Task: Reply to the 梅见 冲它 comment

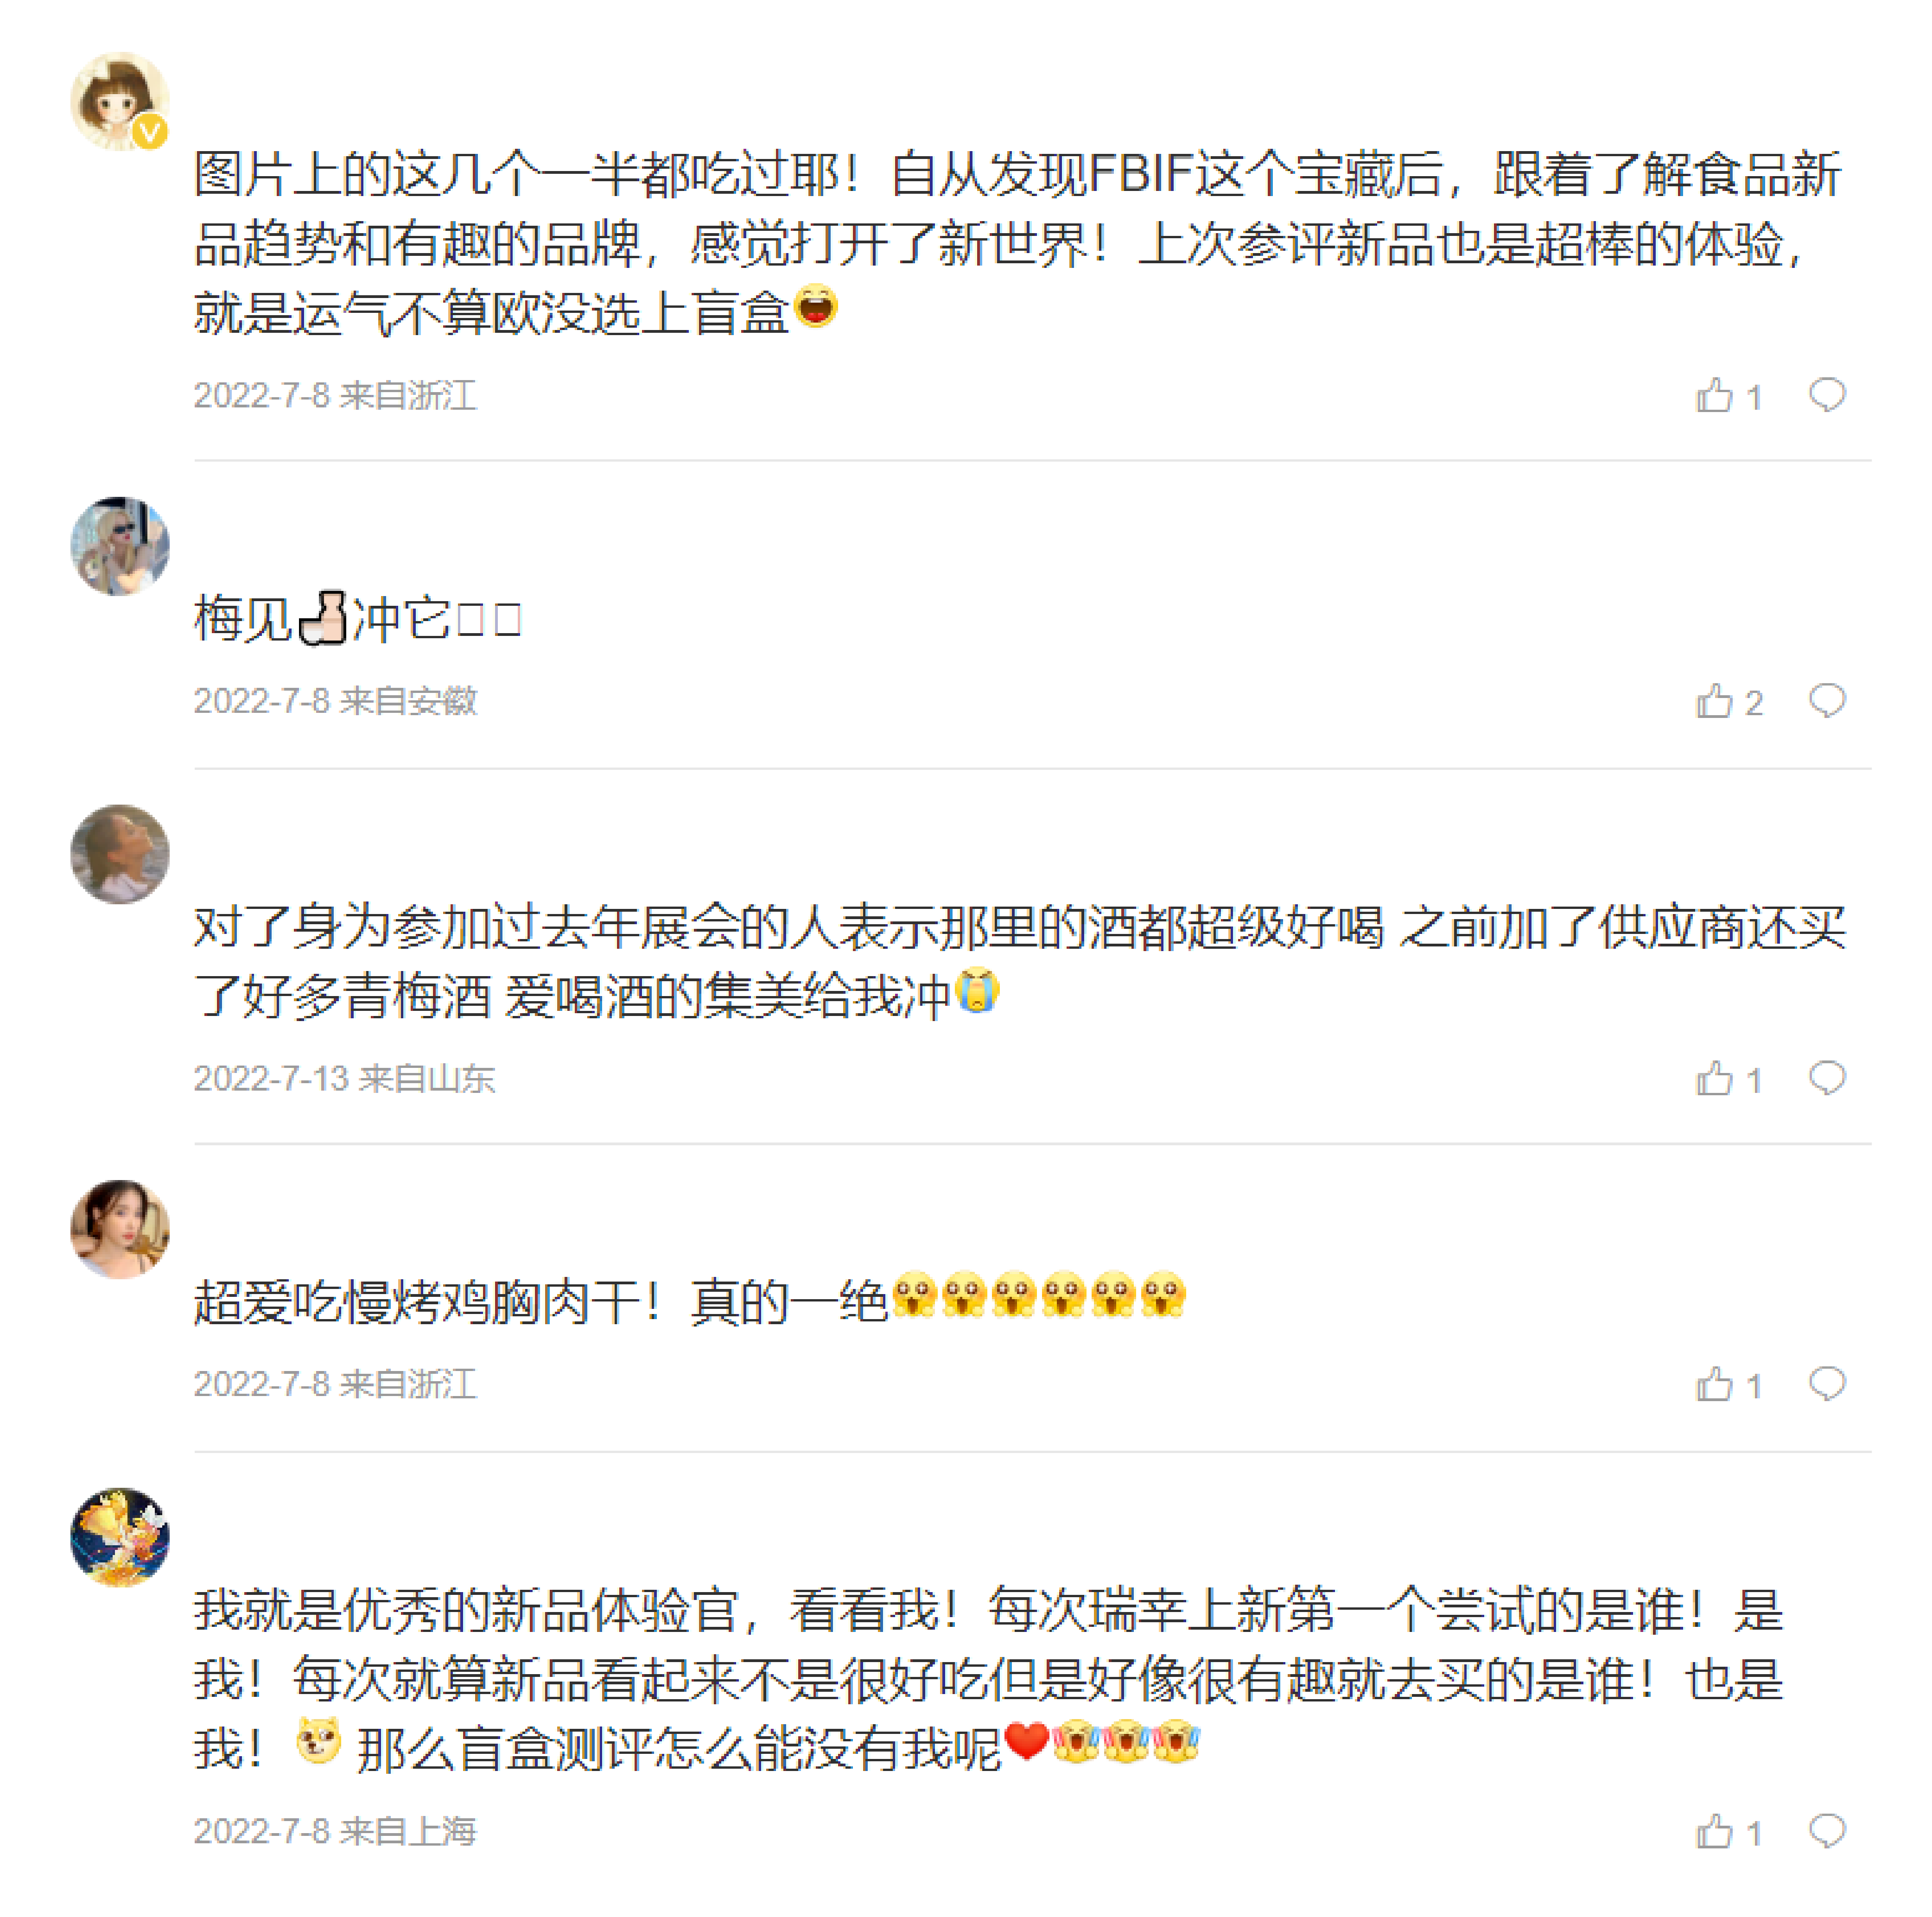Action: tap(1826, 701)
